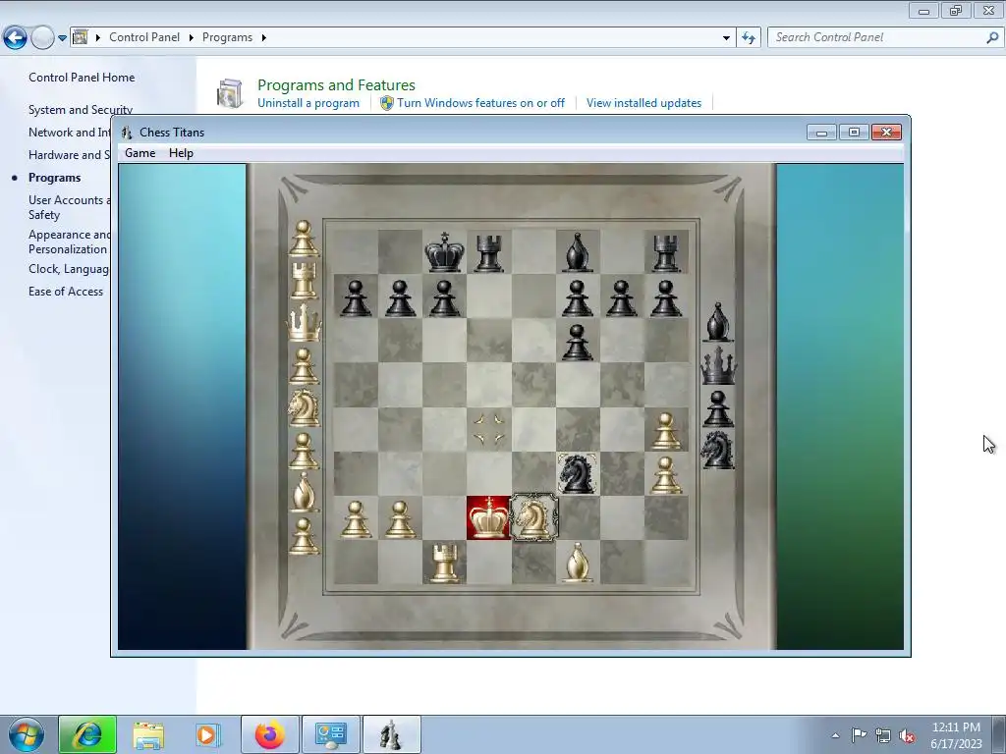Click the taskbar clock showing 12:11 PM
Screen dimensions: 1006x754
[956, 735]
